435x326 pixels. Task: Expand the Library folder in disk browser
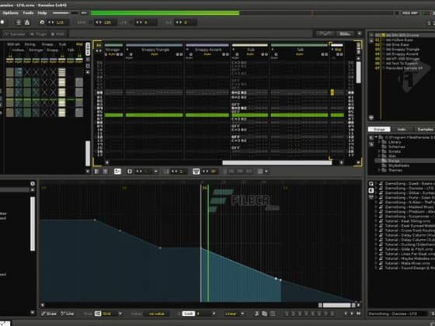coord(379,142)
